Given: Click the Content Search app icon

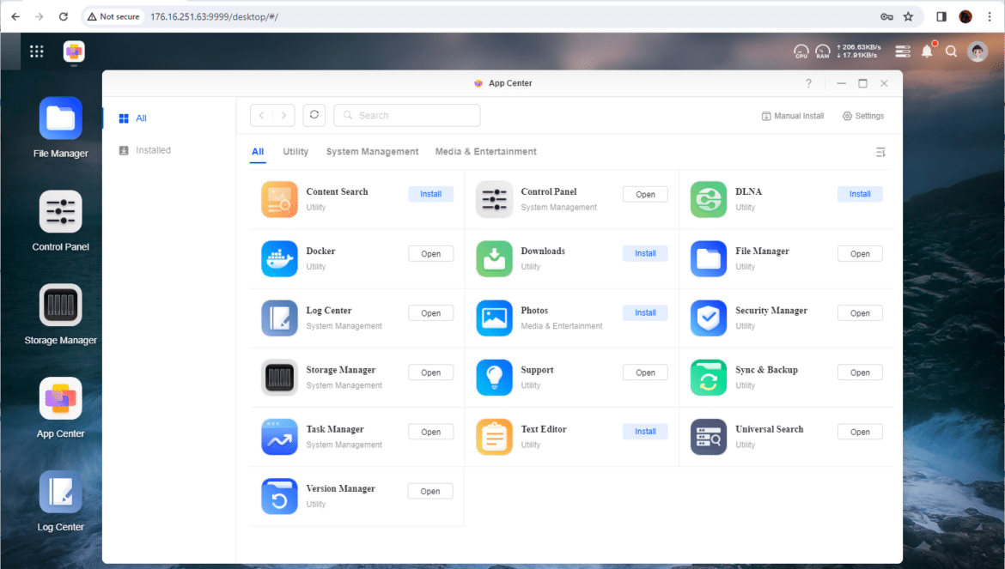Looking at the screenshot, I should 279,199.
